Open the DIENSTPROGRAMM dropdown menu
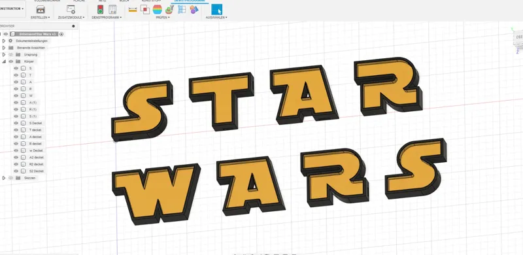The width and height of the screenshot is (523, 255). click(107, 18)
